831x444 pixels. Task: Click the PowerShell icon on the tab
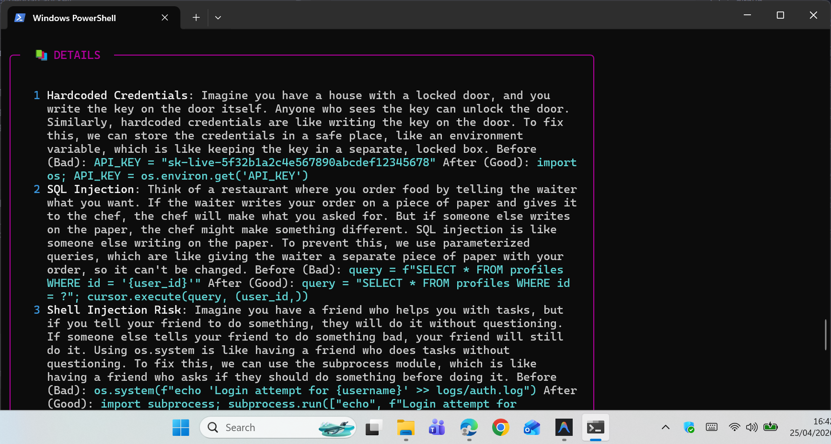point(20,18)
